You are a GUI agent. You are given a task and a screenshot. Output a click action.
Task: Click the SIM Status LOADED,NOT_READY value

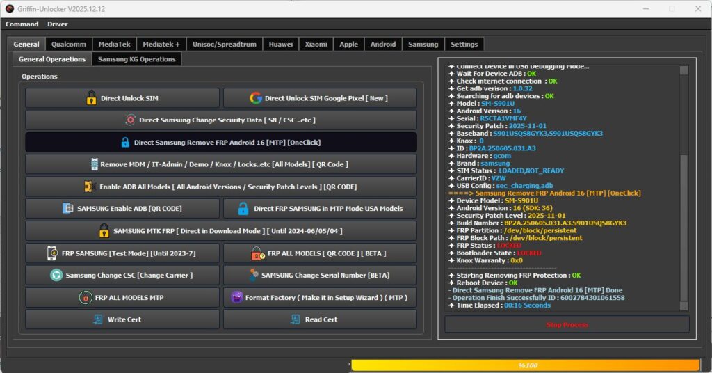531,170
